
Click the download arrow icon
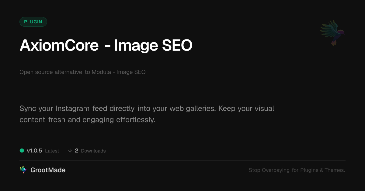pos(70,151)
